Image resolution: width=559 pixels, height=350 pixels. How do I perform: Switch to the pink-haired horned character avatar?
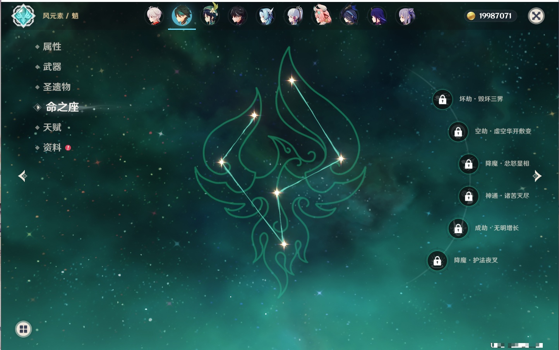coord(322,16)
